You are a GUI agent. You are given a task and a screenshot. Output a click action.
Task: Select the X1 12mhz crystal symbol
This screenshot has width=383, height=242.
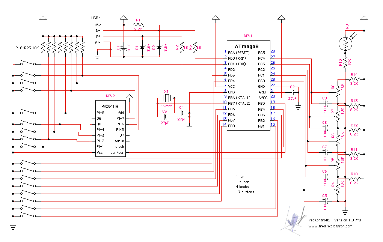point(166,98)
